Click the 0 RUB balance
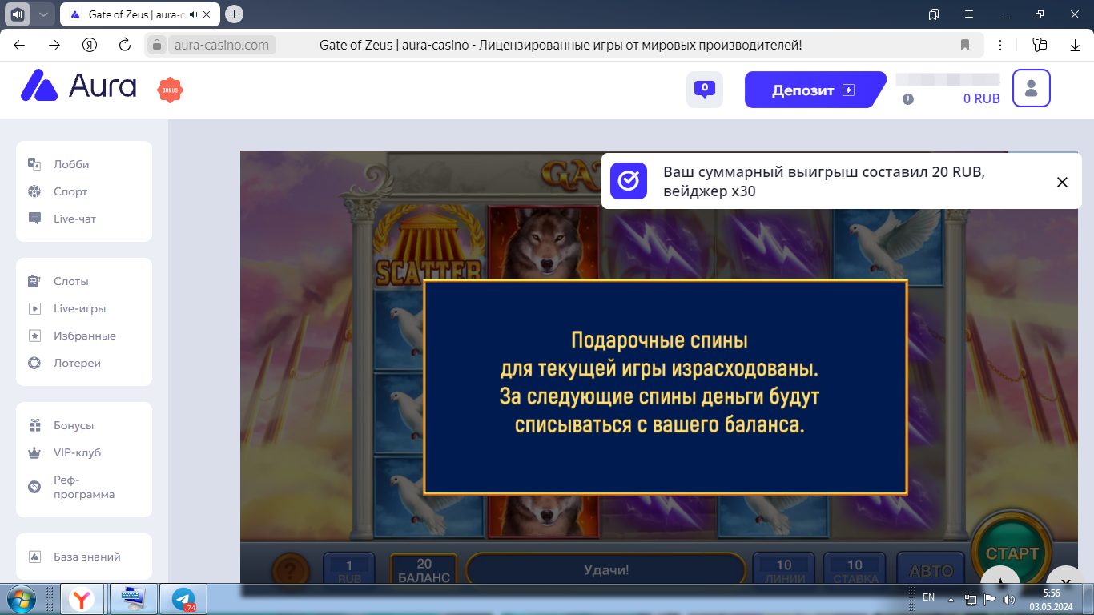Screen dimensions: 1094x615 click(x=981, y=99)
